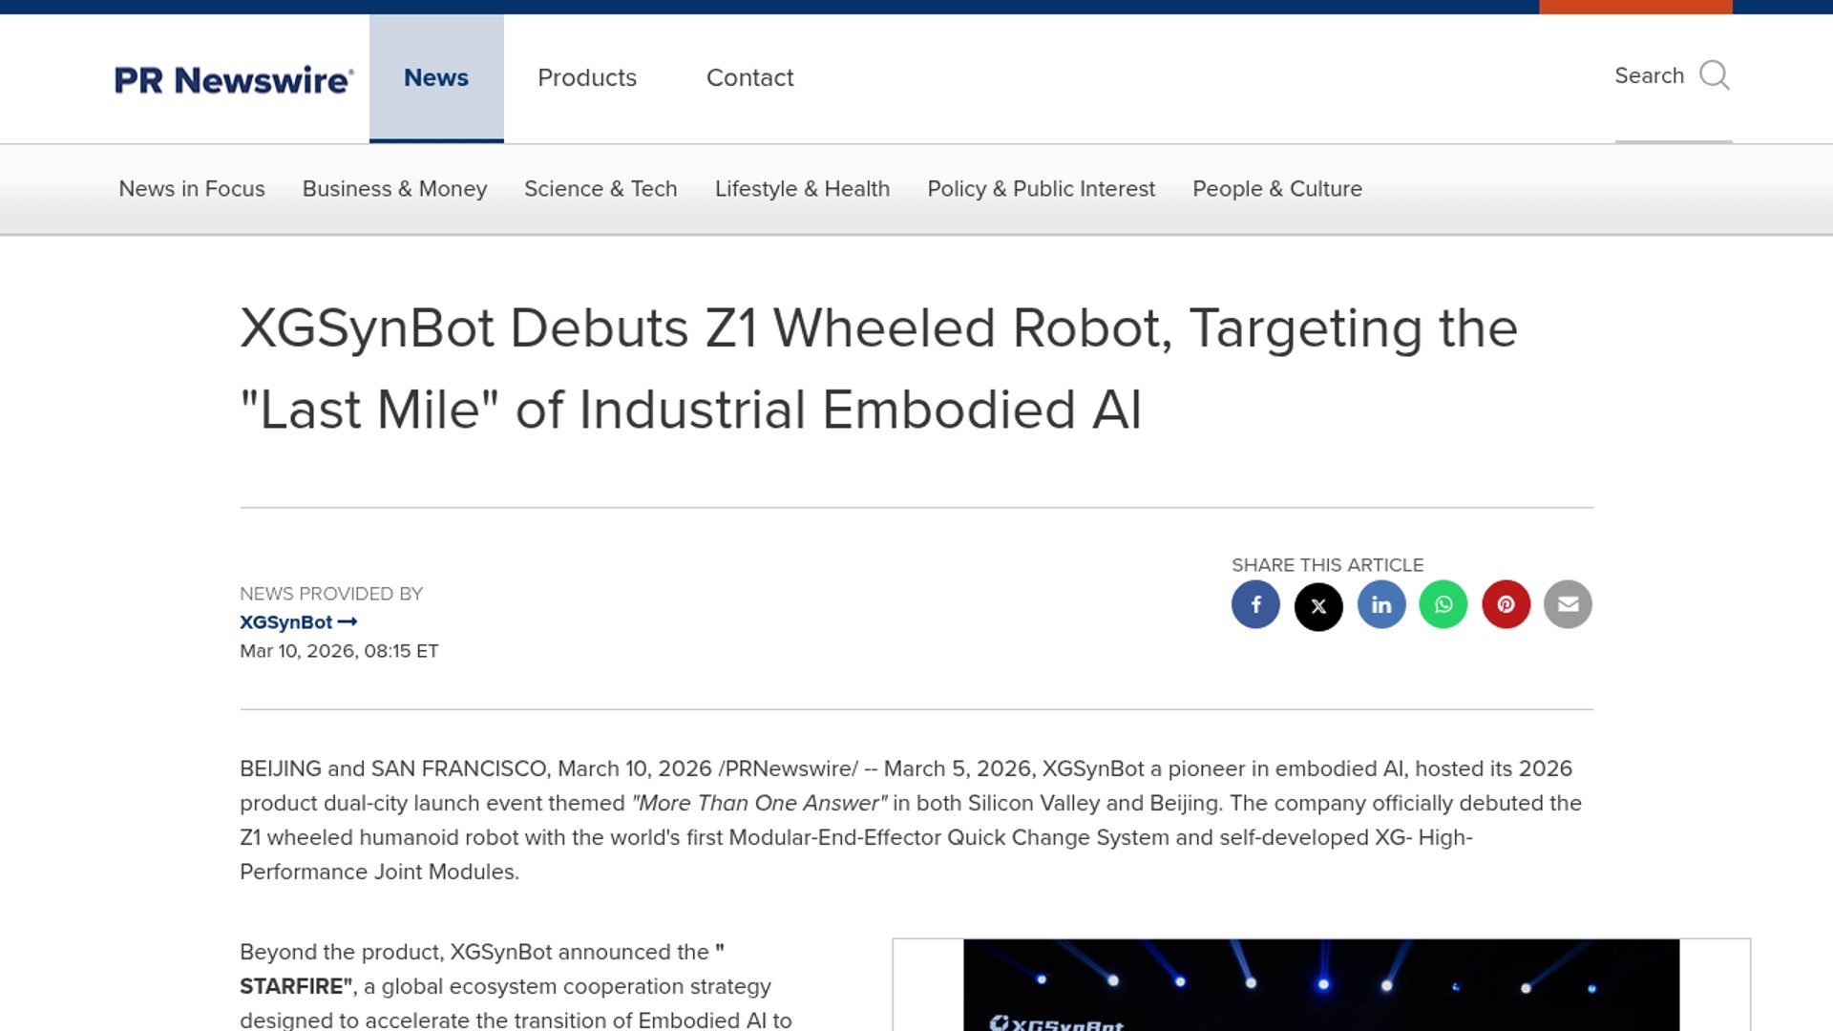Open the Products menu
This screenshot has width=1833, height=1031.
(587, 78)
